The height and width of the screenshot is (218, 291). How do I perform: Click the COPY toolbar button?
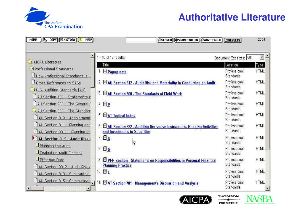pos(50,40)
